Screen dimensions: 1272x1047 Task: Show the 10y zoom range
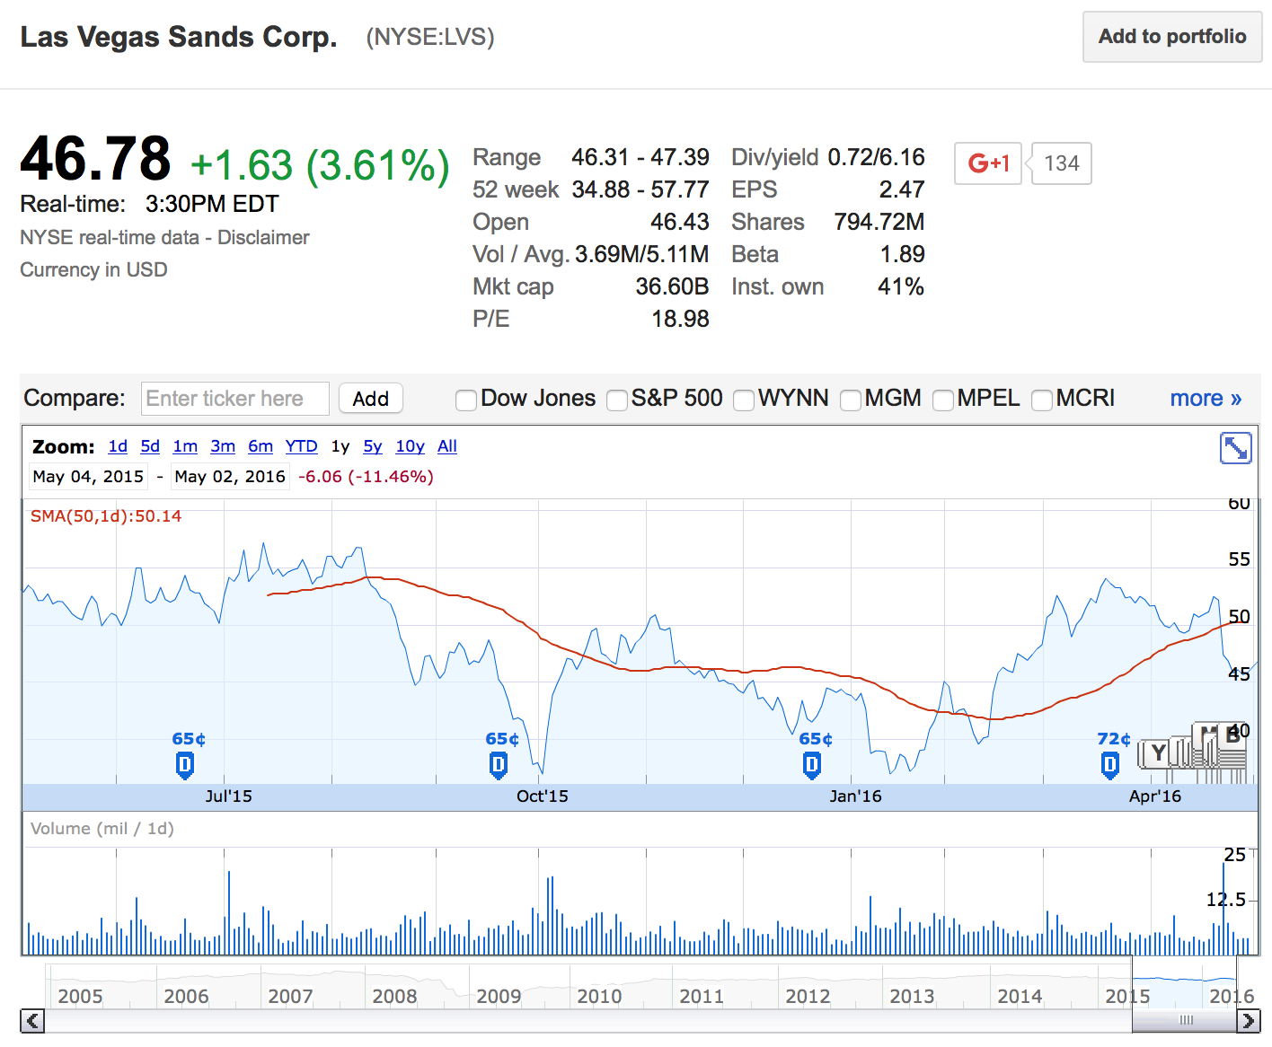[410, 446]
